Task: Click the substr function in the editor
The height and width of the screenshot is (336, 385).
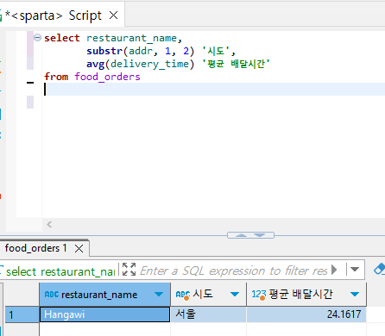Action: [x=104, y=51]
